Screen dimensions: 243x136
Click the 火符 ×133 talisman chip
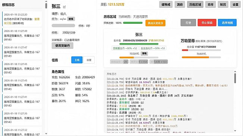click(159, 62)
